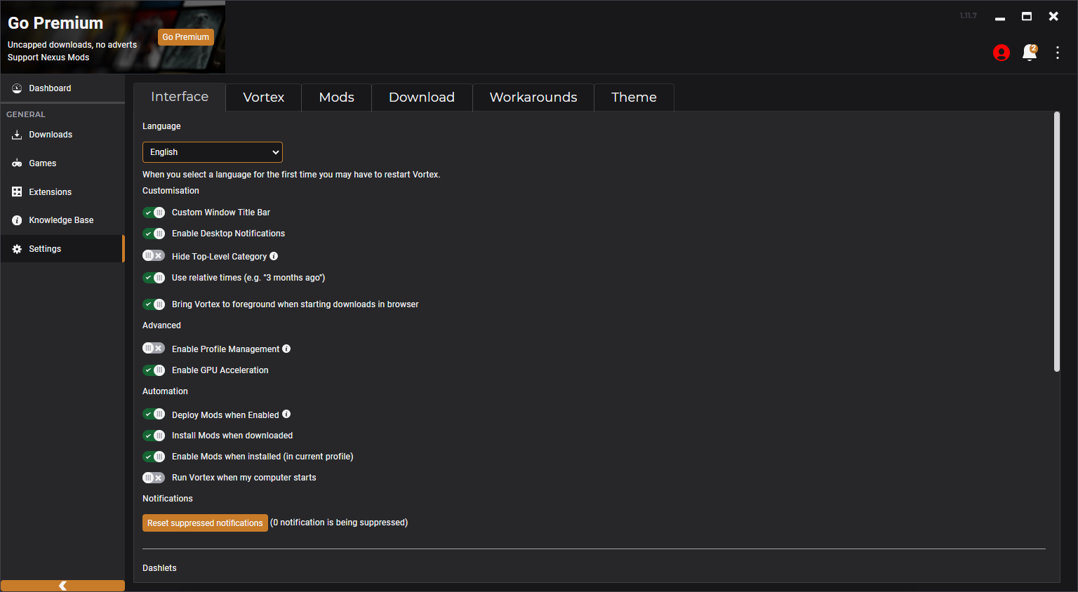Click the Go Premium banner heading
The height and width of the screenshot is (592, 1078).
pyautogui.click(x=55, y=23)
